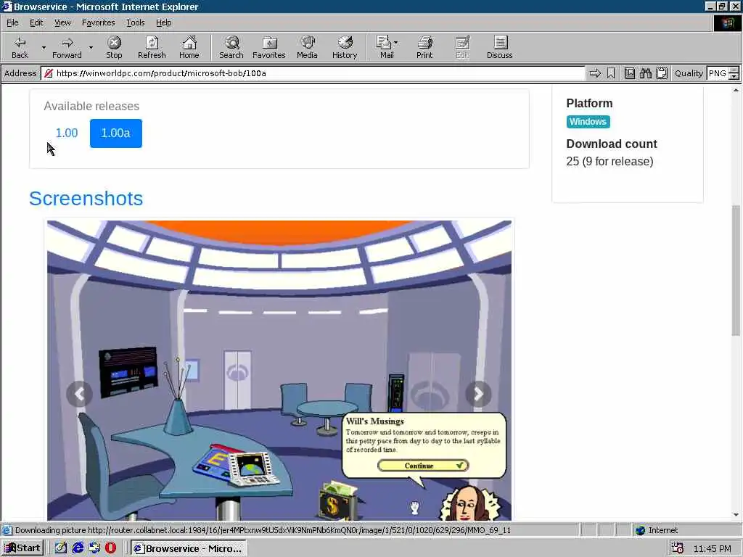Click the Microsoft Bob screenshot image
743x557 pixels.
coord(279,371)
